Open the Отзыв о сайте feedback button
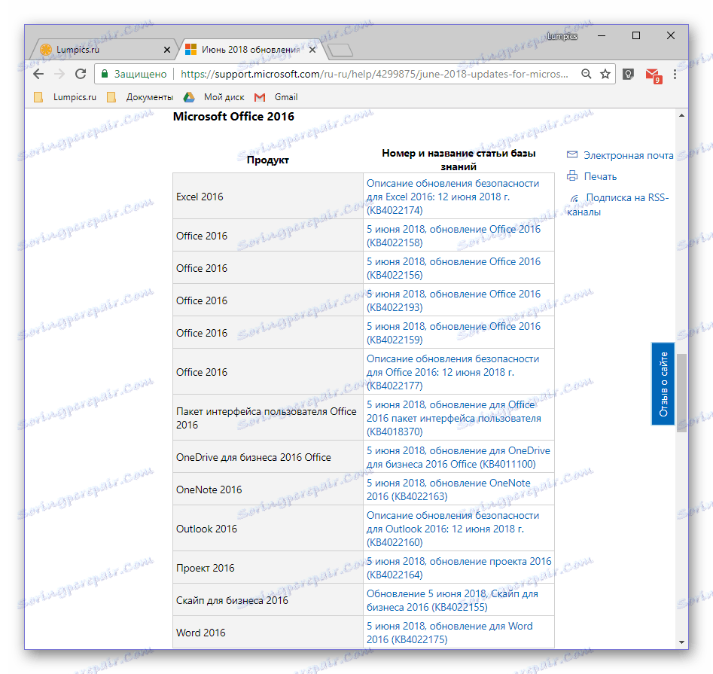 coord(663,384)
